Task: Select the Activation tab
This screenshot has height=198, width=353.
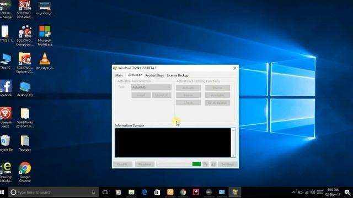Action: pyautogui.click(x=135, y=75)
